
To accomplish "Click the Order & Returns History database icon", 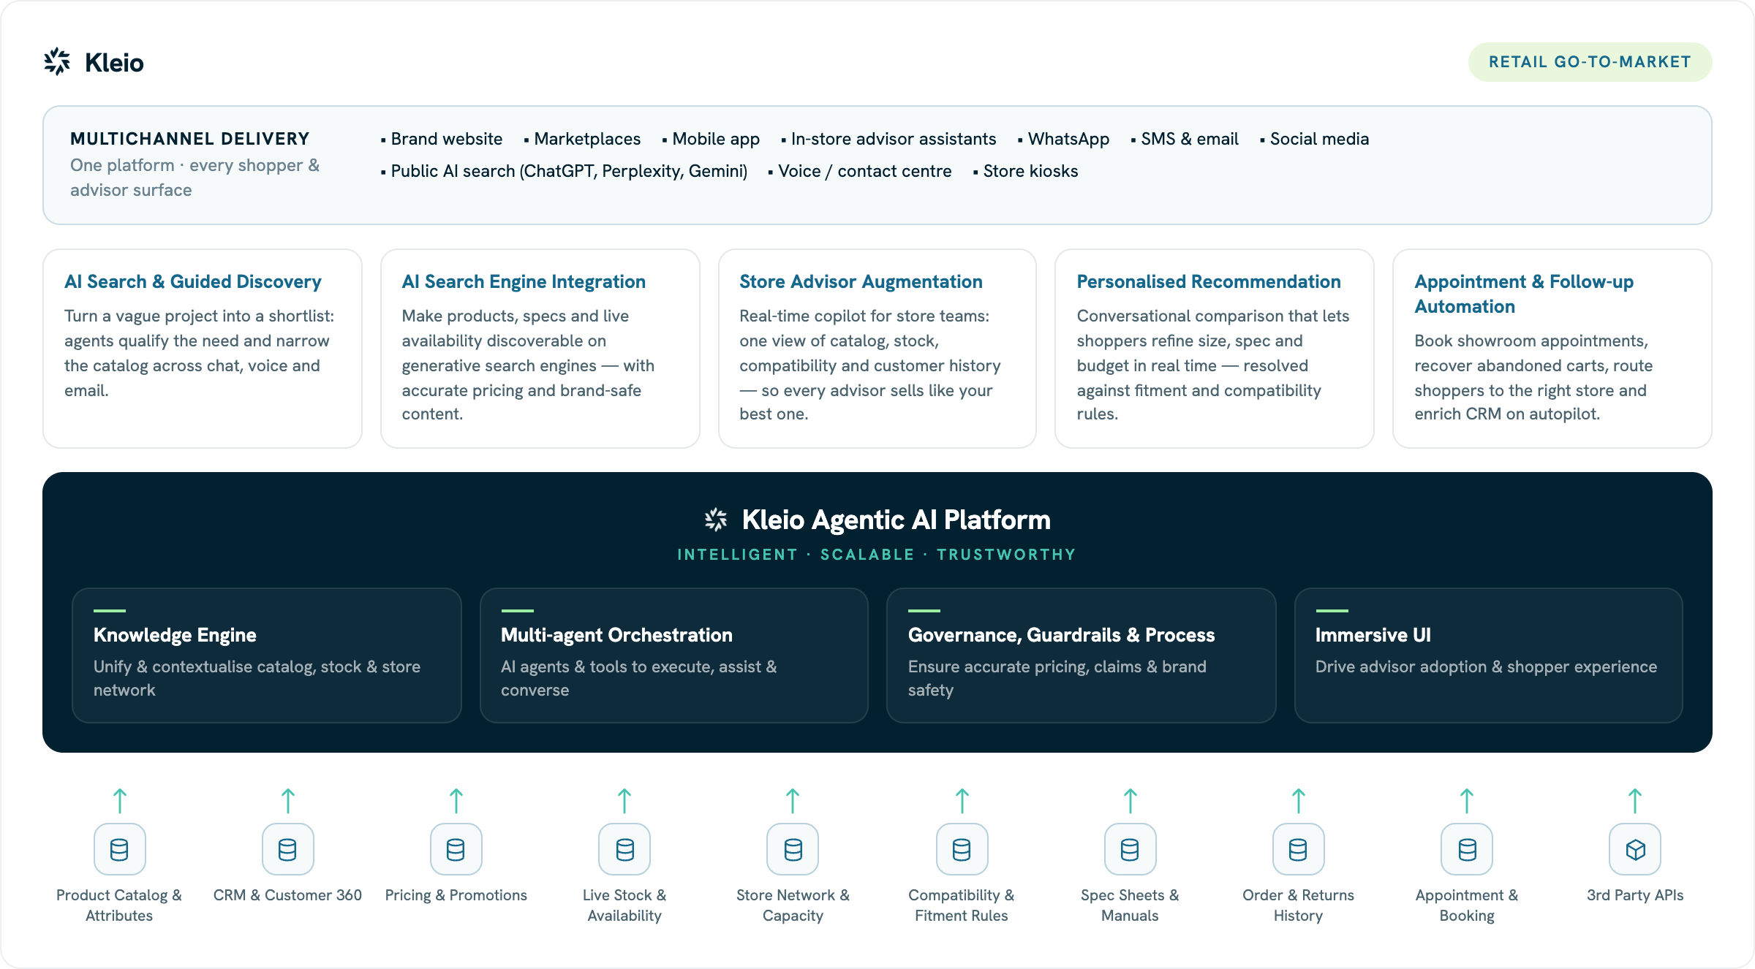I will click(x=1298, y=849).
